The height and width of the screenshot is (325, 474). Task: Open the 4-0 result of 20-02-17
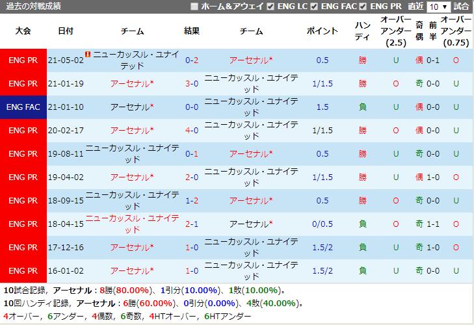point(192,130)
